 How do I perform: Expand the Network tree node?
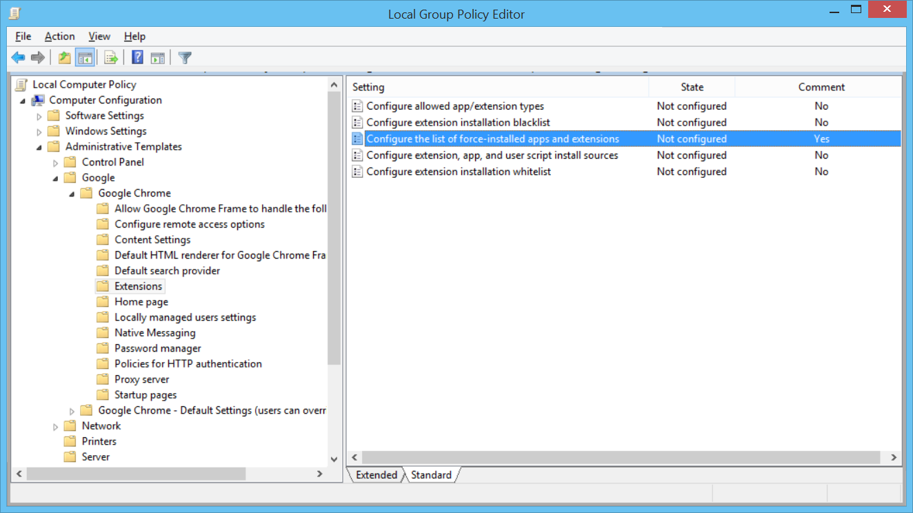56,425
